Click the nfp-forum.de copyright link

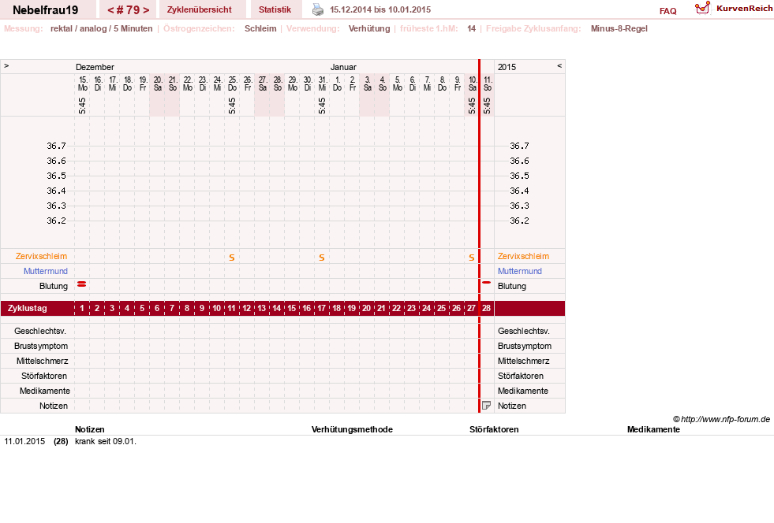pos(721,419)
